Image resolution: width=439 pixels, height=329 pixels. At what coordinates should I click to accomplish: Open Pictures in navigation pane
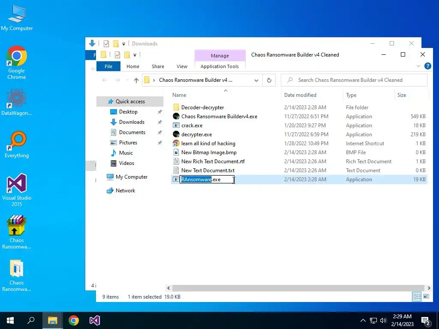pos(128,143)
